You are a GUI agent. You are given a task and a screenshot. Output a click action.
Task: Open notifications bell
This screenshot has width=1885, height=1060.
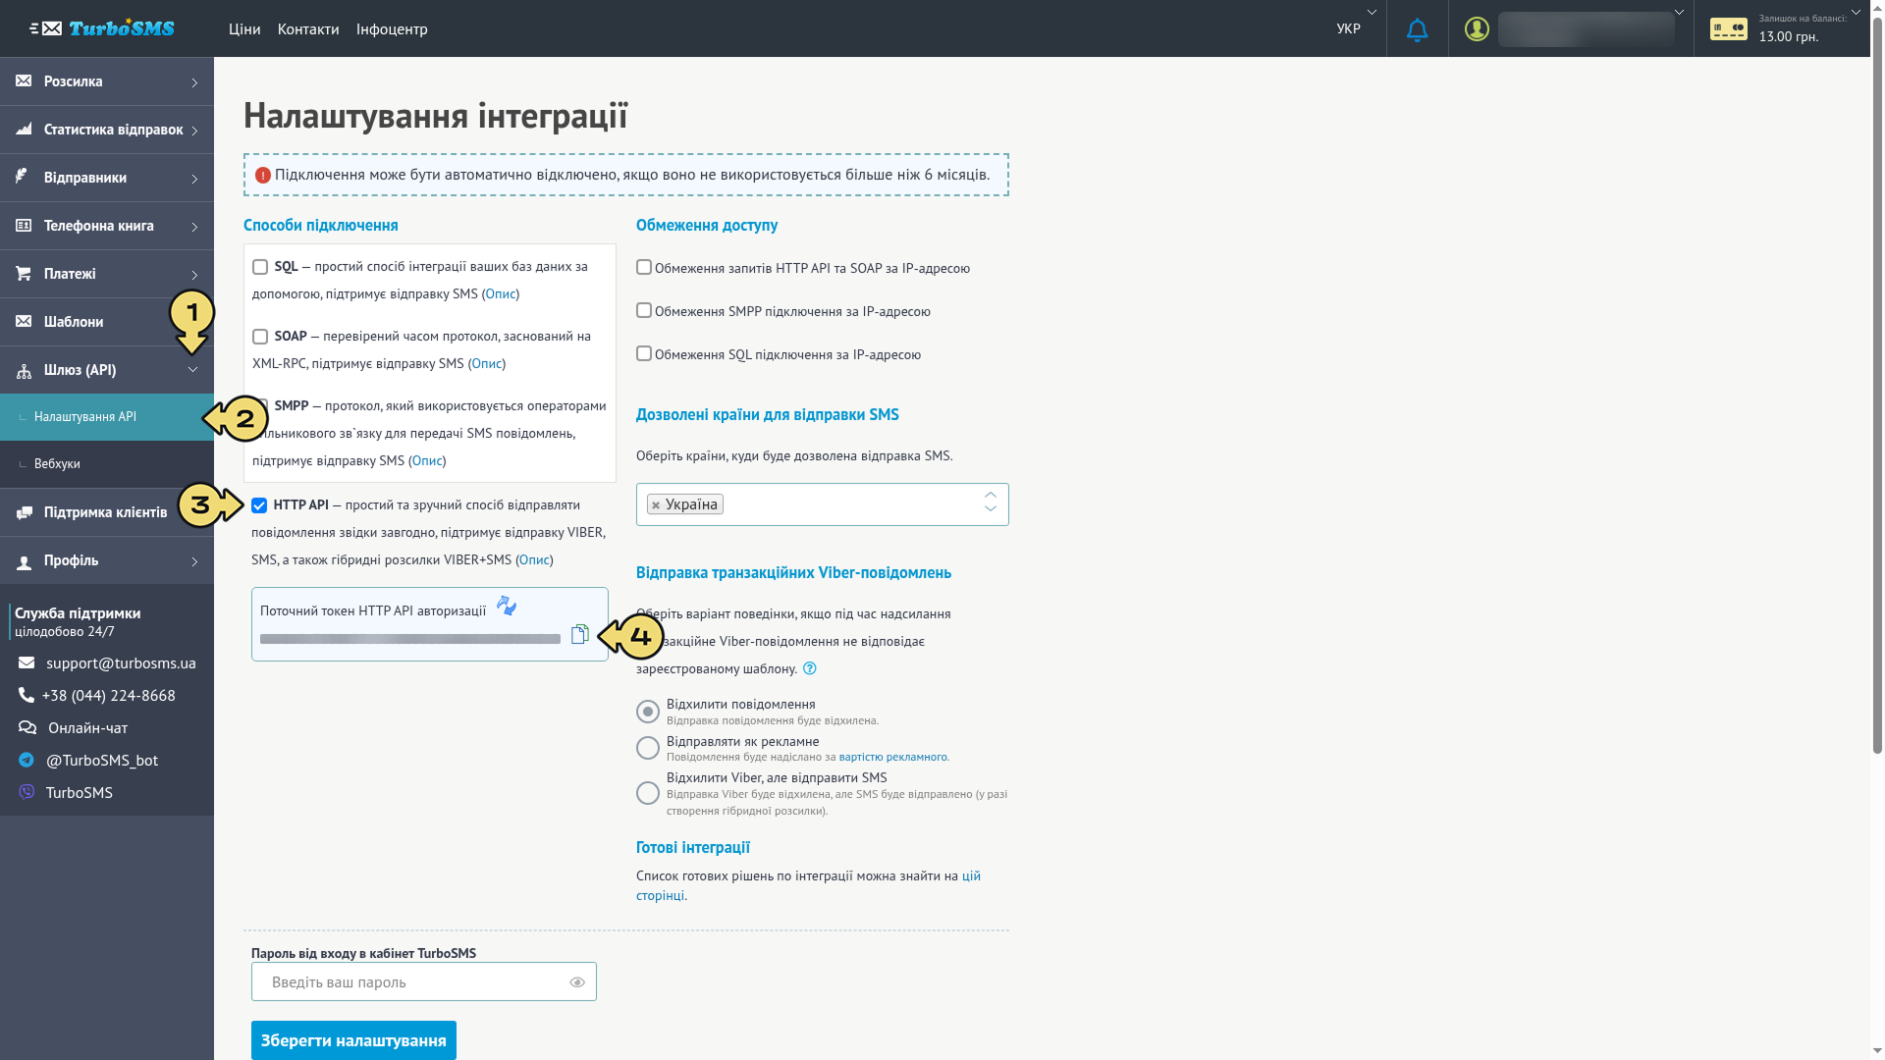(1417, 29)
